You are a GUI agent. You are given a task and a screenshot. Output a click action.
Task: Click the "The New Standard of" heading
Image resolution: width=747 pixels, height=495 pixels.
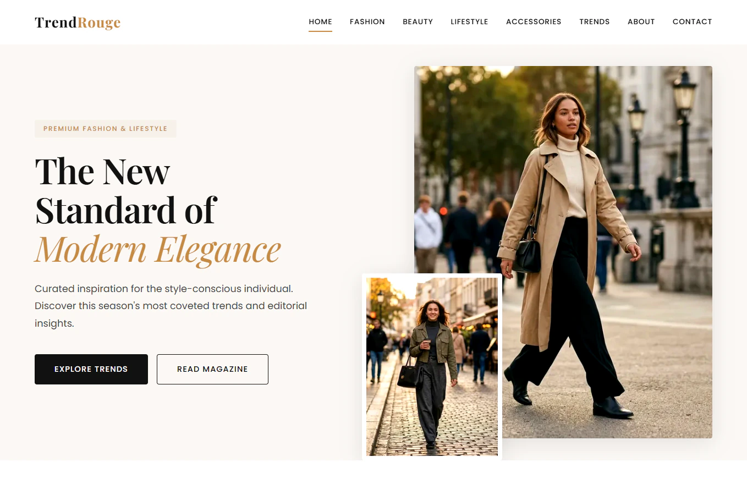(x=126, y=191)
